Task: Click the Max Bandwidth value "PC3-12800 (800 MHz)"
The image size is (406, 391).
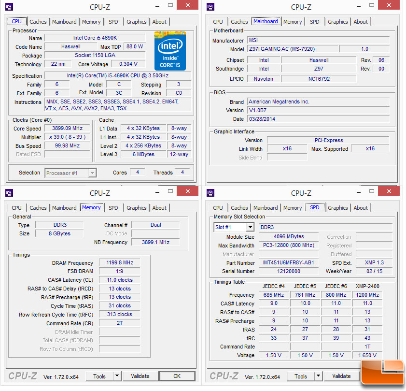Action: 289,246
